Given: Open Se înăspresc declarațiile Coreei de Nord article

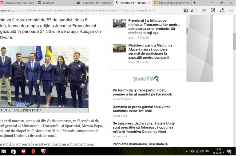Looking at the screenshot, I should pyautogui.click(x=144, y=128).
